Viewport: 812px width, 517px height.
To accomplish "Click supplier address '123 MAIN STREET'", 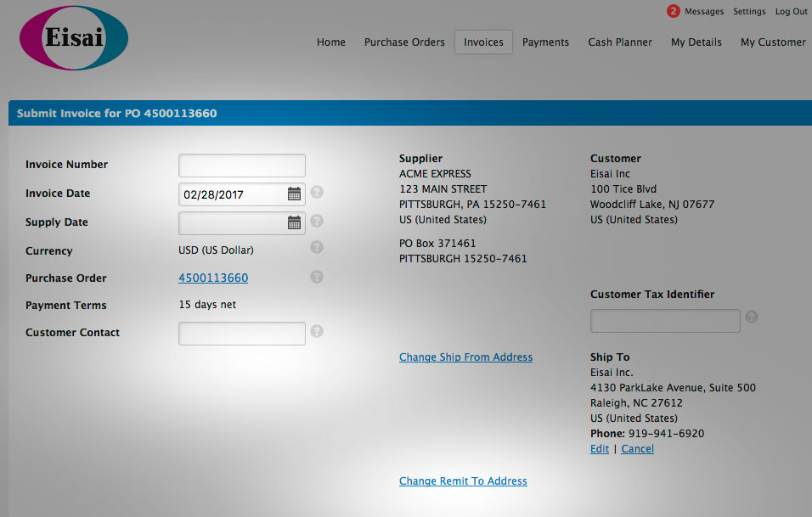I will pos(443,189).
